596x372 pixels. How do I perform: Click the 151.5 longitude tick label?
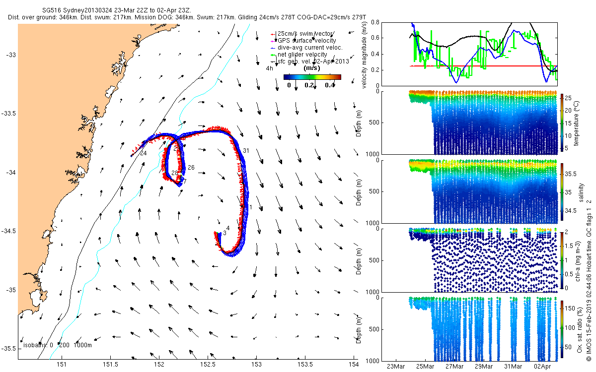110,365
